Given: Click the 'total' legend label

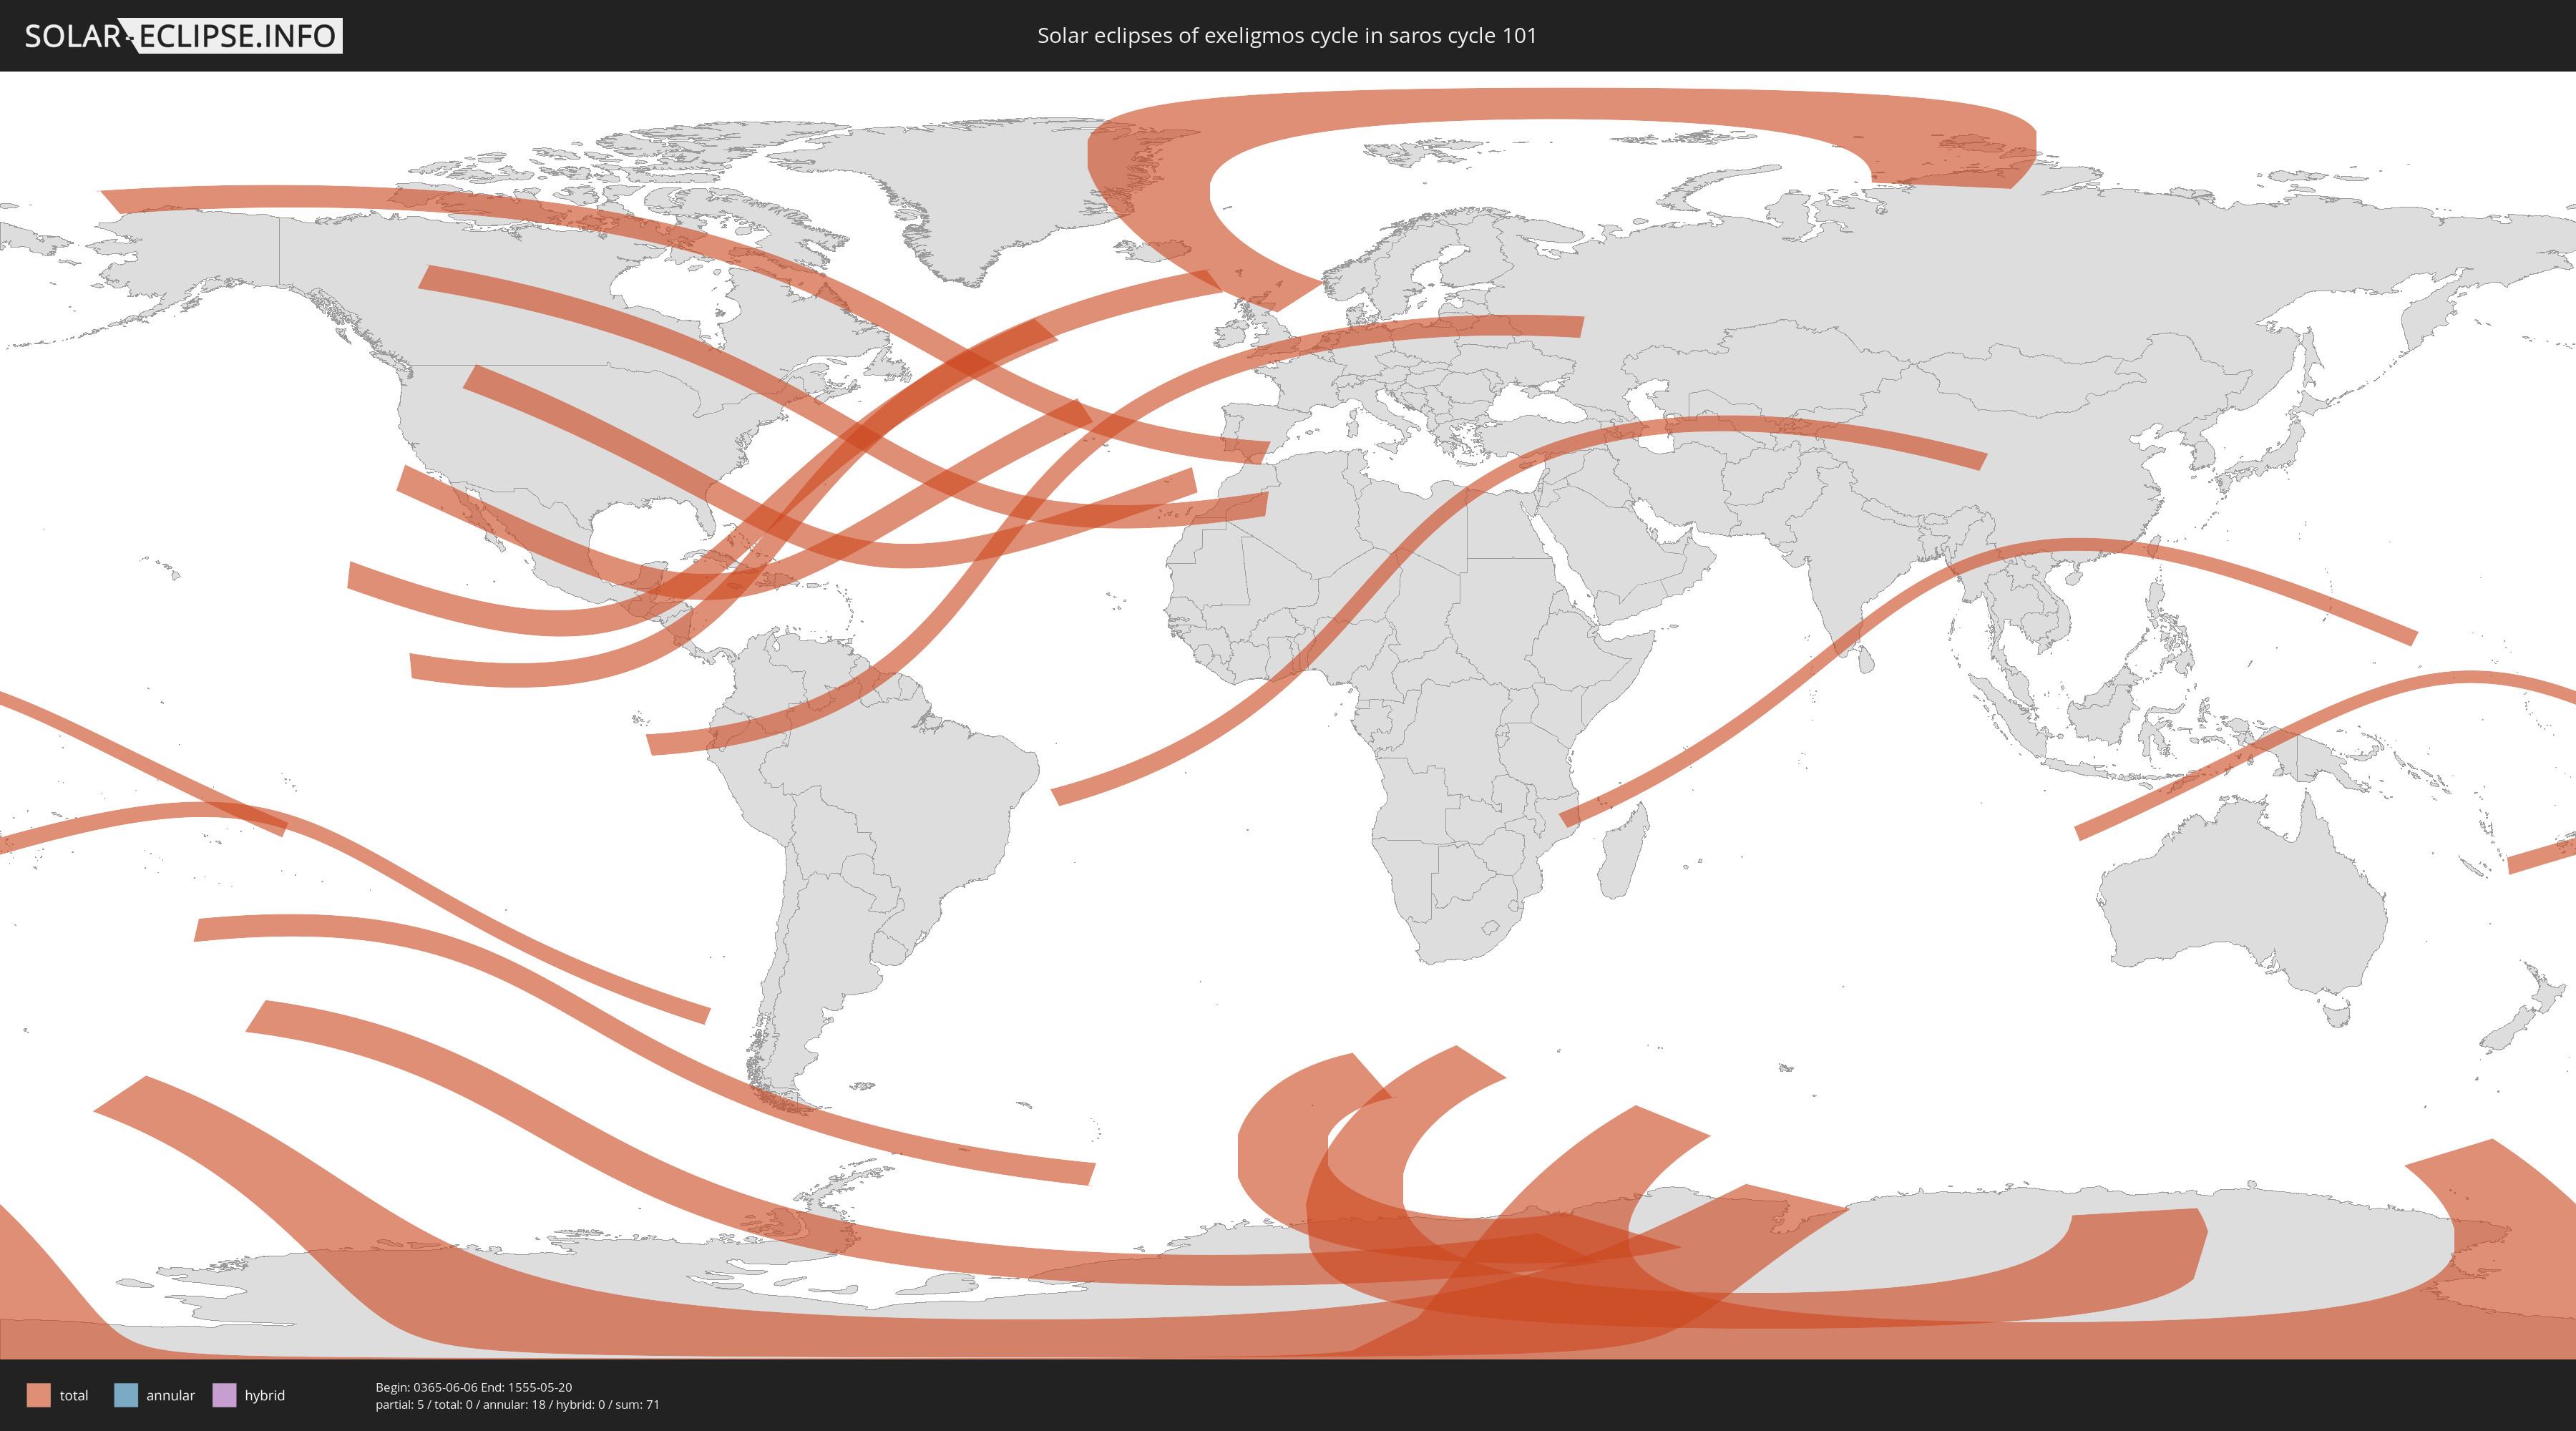Looking at the screenshot, I should [x=74, y=1395].
